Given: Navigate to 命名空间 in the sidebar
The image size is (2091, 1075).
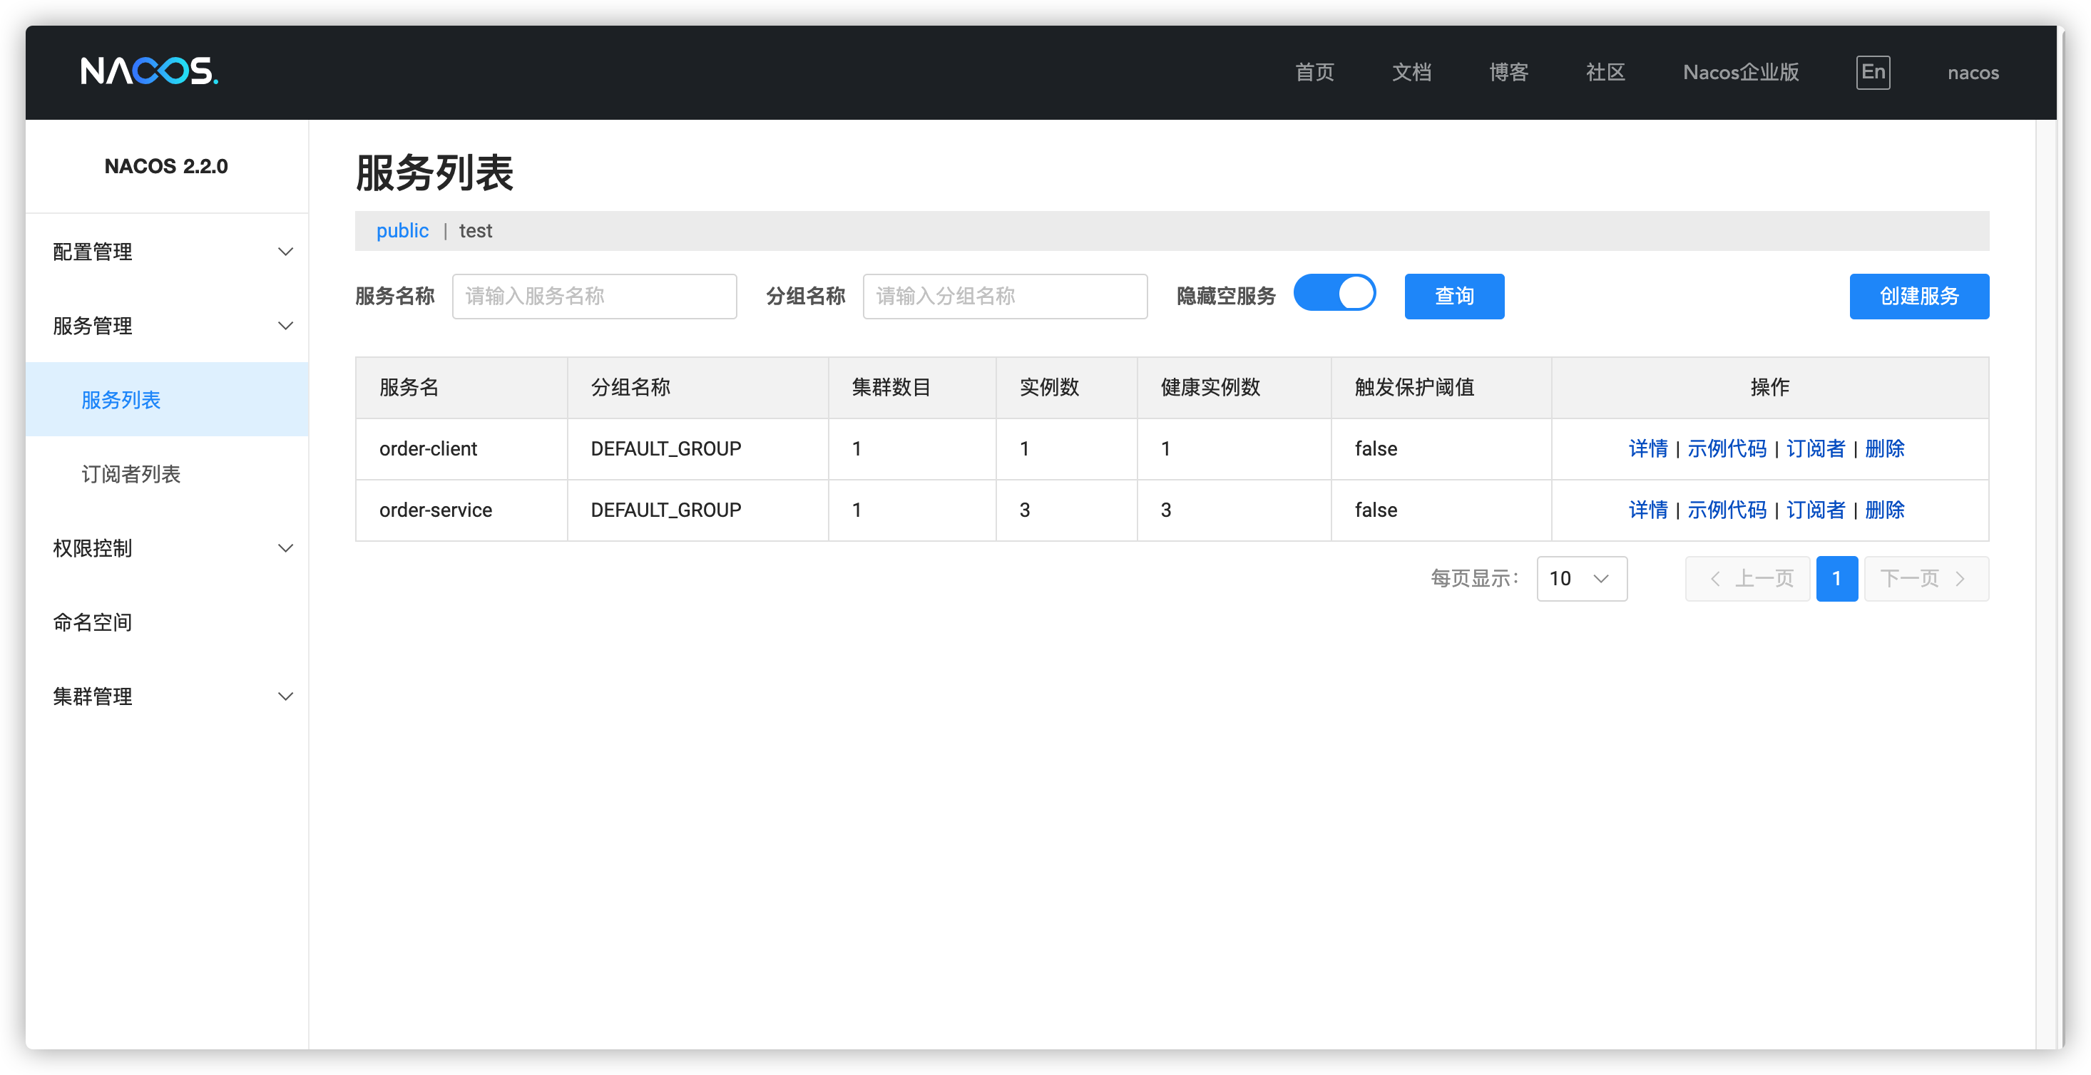Looking at the screenshot, I should [x=92, y=622].
